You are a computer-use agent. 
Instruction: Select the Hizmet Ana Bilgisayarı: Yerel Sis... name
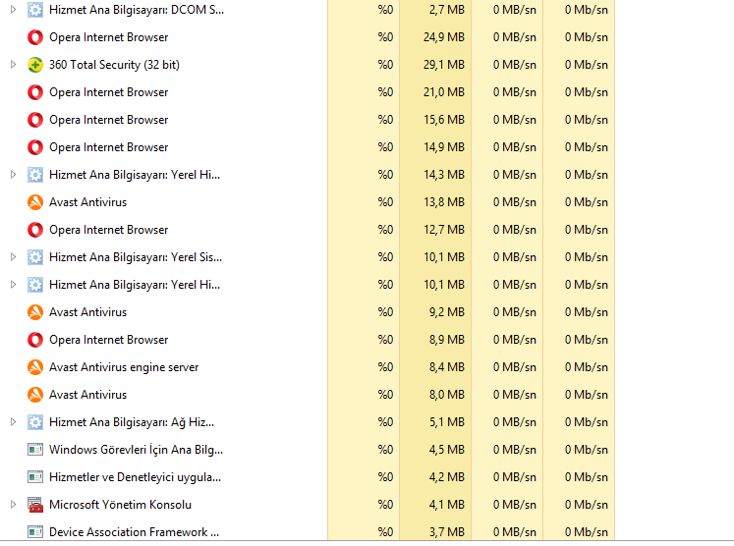pyautogui.click(x=136, y=257)
